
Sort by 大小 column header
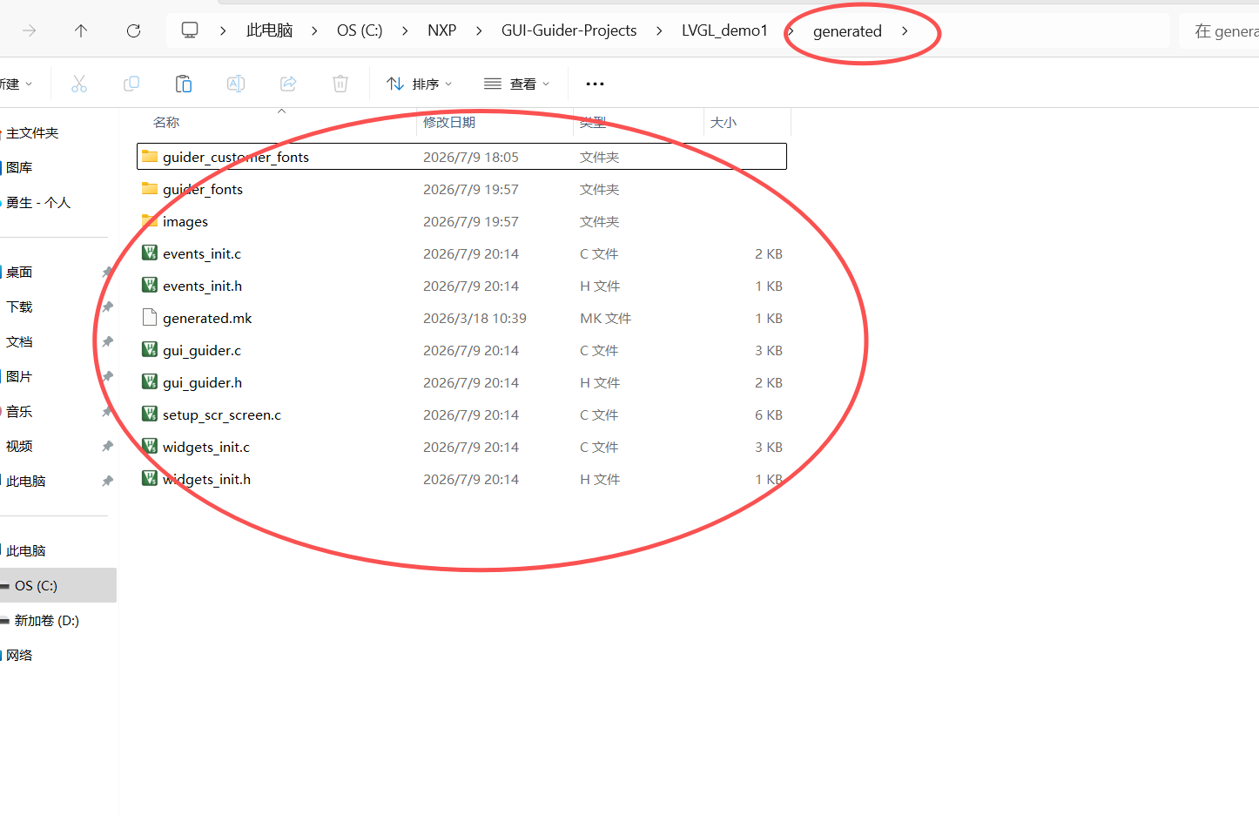point(724,122)
